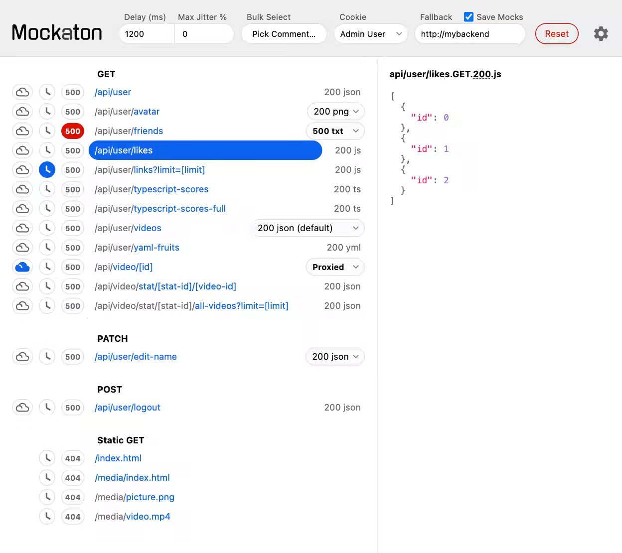Viewport: 622px width, 553px height.
Task: Click the blue cloud icon on /api/video/[id]
Action: pyautogui.click(x=22, y=267)
